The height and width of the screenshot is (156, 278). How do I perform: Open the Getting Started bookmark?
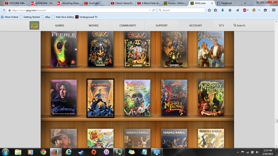[30, 17]
